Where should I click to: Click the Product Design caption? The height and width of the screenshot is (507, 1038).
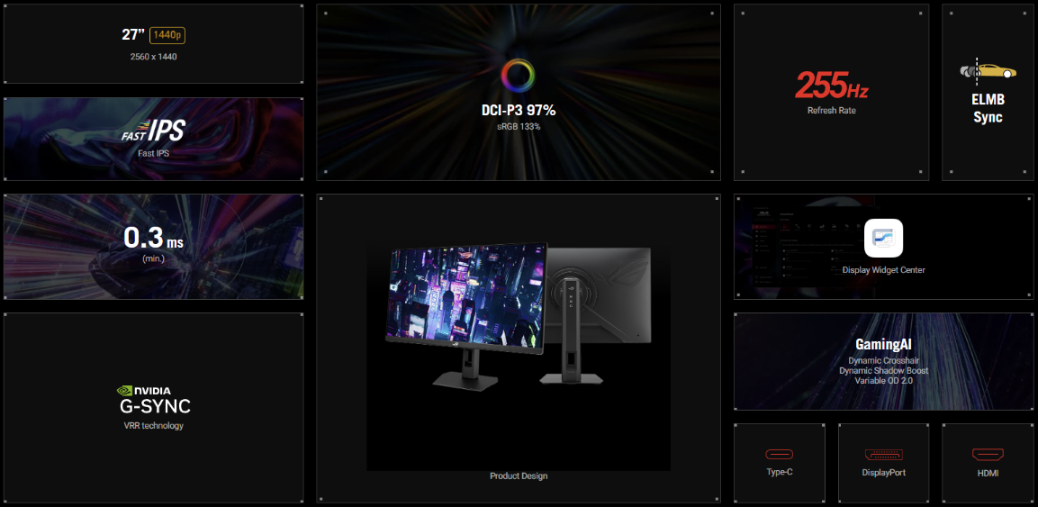(518, 475)
